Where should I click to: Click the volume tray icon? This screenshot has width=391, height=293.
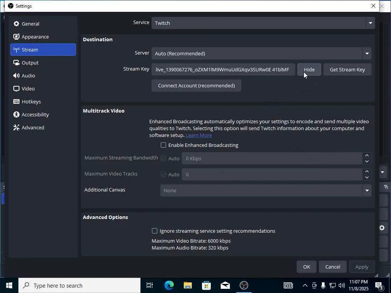coord(342,285)
